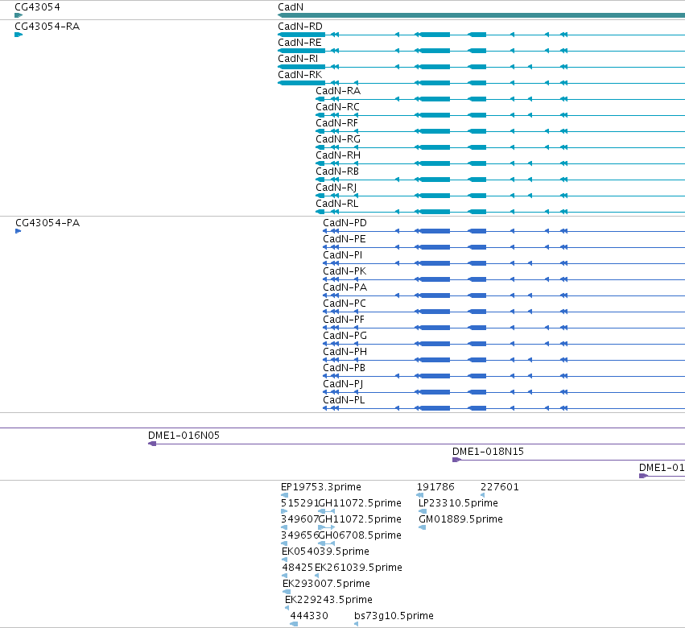Click the CadN gene label
Image resolution: width=685 pixels, height=628 pixels.
pyautogui.click(x=291, y=7)
